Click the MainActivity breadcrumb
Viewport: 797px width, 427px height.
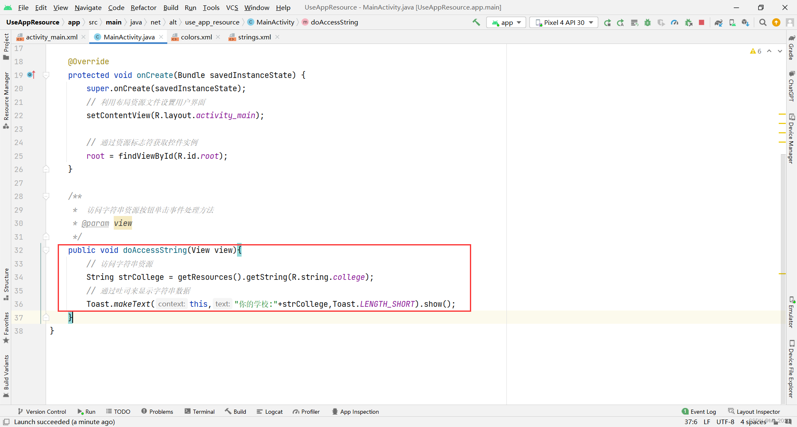tap(271, 22)
